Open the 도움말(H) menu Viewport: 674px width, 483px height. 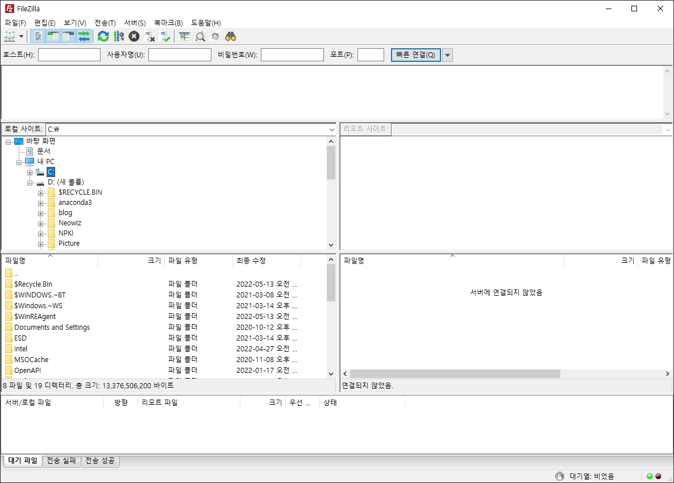206,23
